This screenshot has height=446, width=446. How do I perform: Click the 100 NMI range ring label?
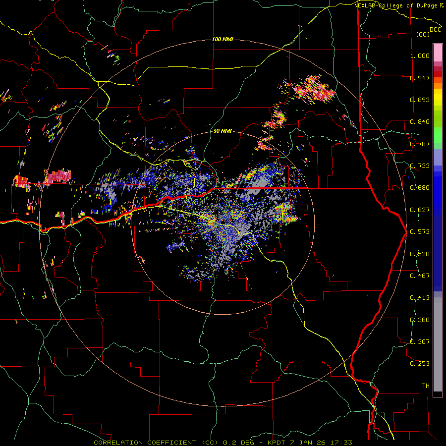223,39
